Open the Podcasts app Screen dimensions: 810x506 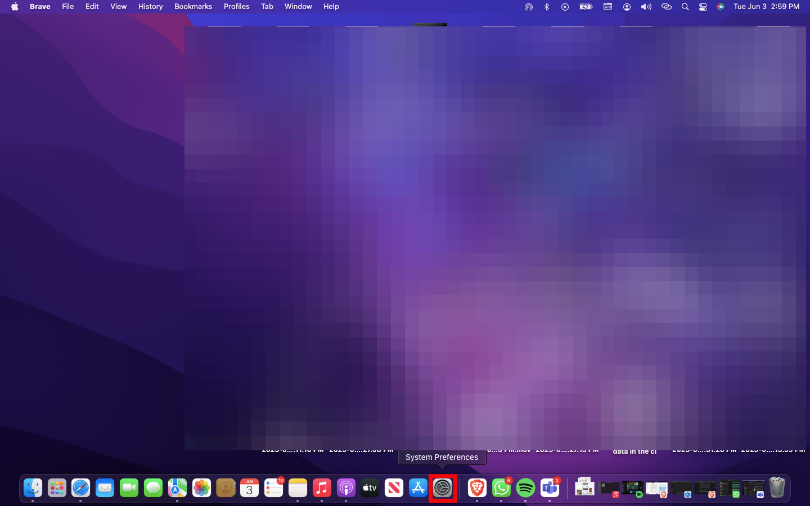(x=346, y=487)
